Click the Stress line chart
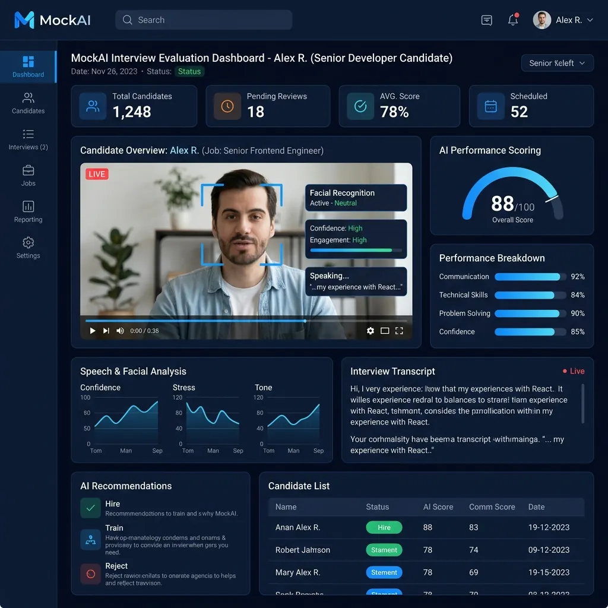Image resolution: width=608 pixels, height=608 pixels. [x=213, y=422]
